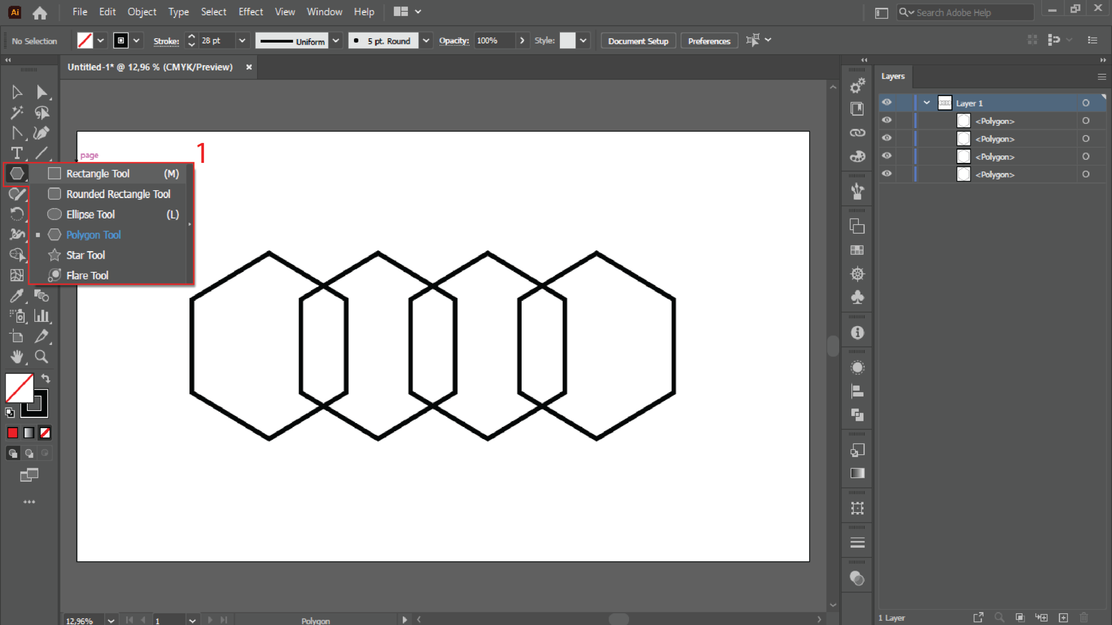This screenshot has height=625, width=1112.
Task: Pick the Hand tool
Action: (17, 357)
